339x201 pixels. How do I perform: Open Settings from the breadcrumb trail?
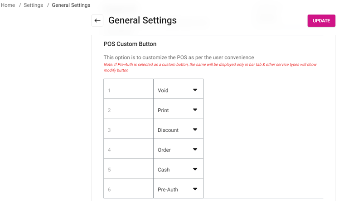tap(33, 5)
